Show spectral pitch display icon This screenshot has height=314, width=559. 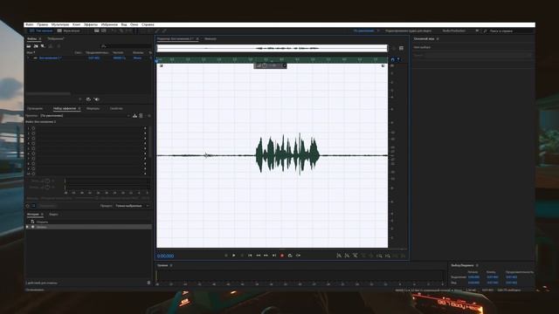(104, 31)
